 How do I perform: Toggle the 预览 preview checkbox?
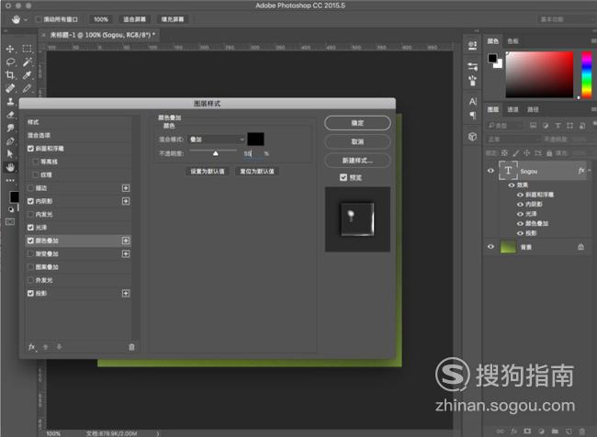344,177
